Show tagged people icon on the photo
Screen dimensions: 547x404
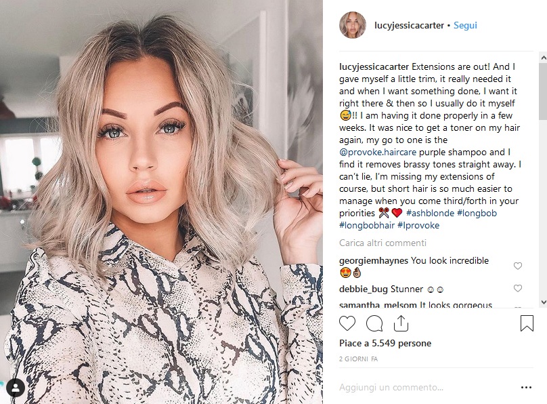(x=16, y=388)
